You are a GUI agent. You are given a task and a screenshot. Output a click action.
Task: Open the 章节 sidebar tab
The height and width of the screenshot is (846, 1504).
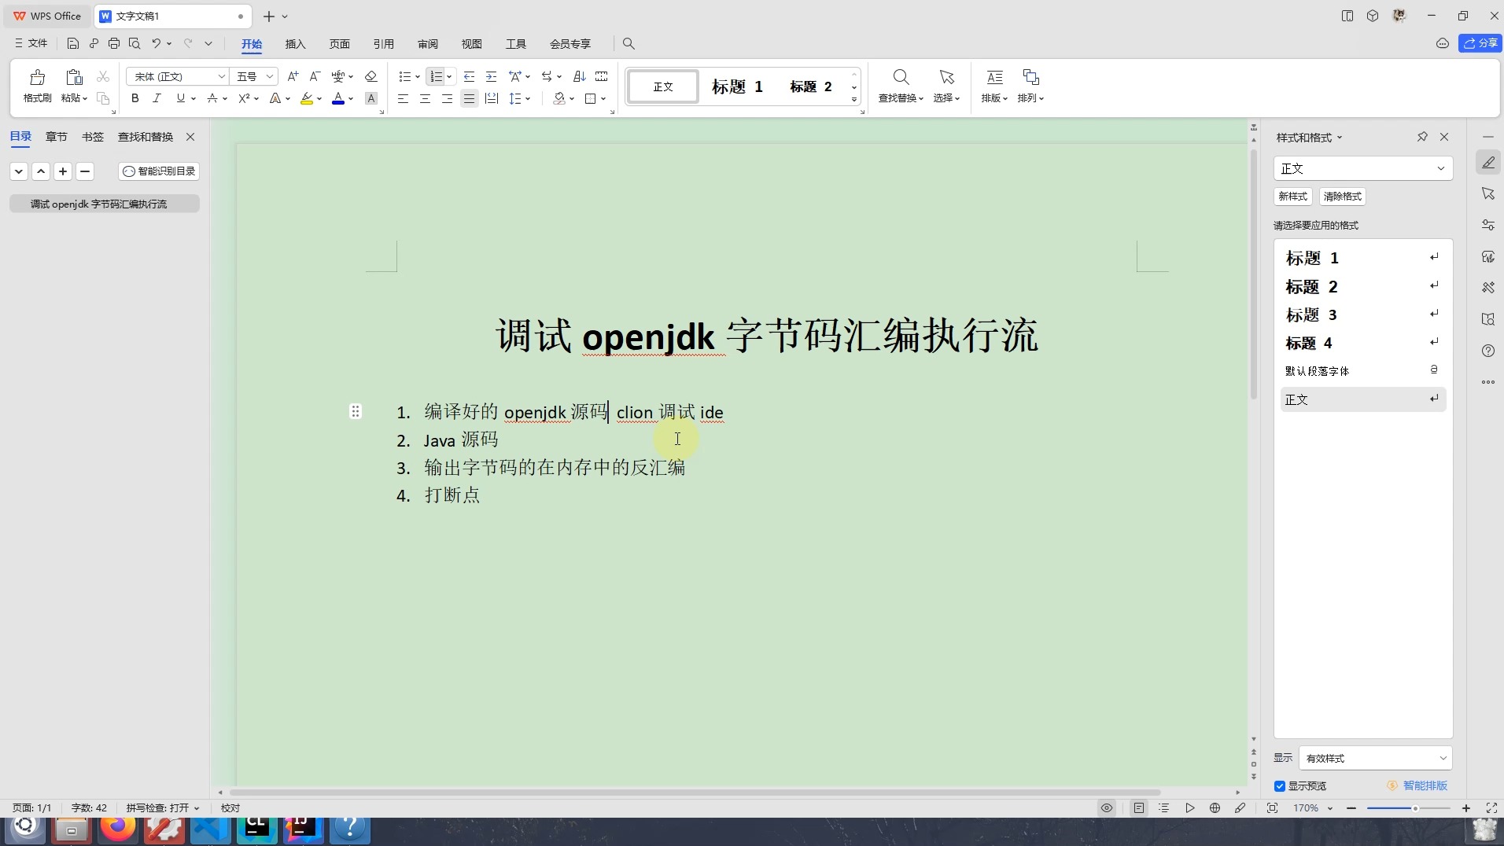56,136
